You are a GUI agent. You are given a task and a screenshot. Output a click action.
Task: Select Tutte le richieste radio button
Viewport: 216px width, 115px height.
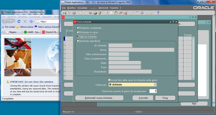tap(78, 37)
